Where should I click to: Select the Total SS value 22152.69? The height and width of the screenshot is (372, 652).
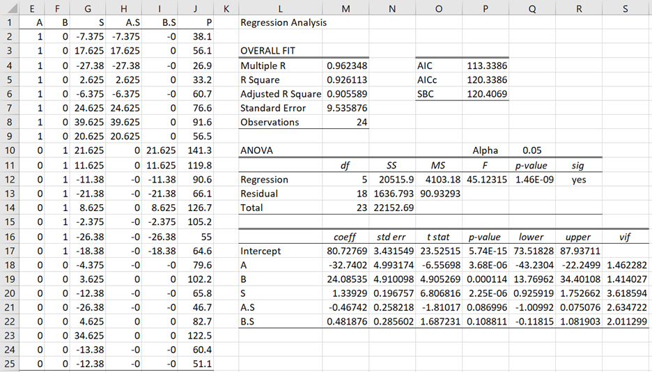pyautogui.click(x=394, y=208)
